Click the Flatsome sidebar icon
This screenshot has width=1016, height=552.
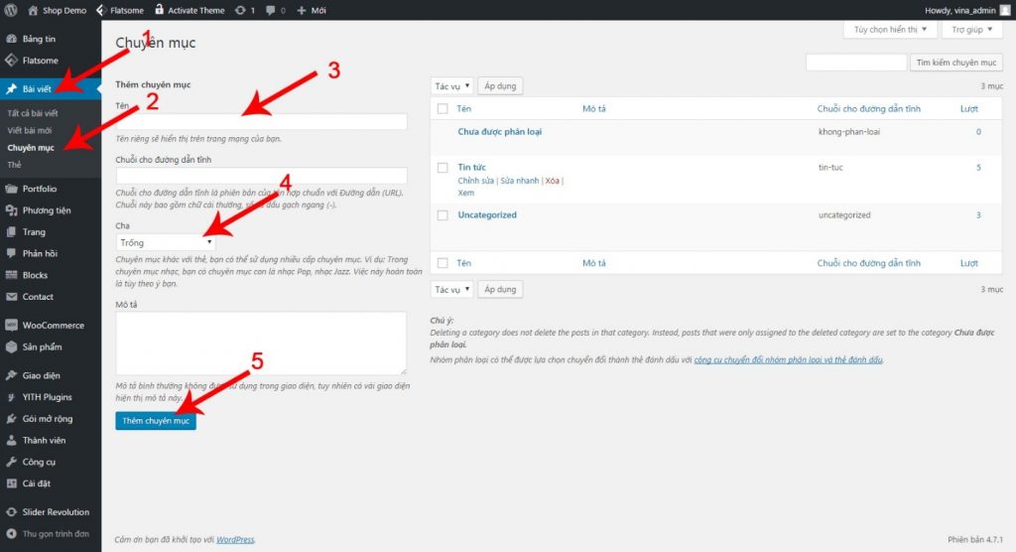tap(11, 61)
